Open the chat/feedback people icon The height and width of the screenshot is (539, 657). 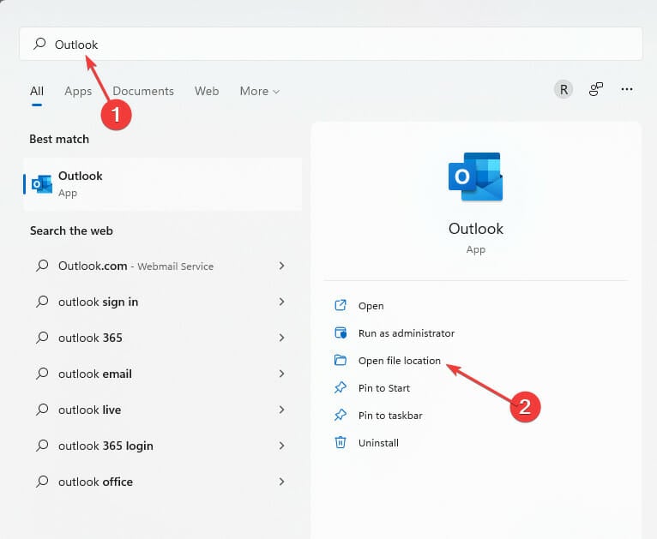(596, 89)
